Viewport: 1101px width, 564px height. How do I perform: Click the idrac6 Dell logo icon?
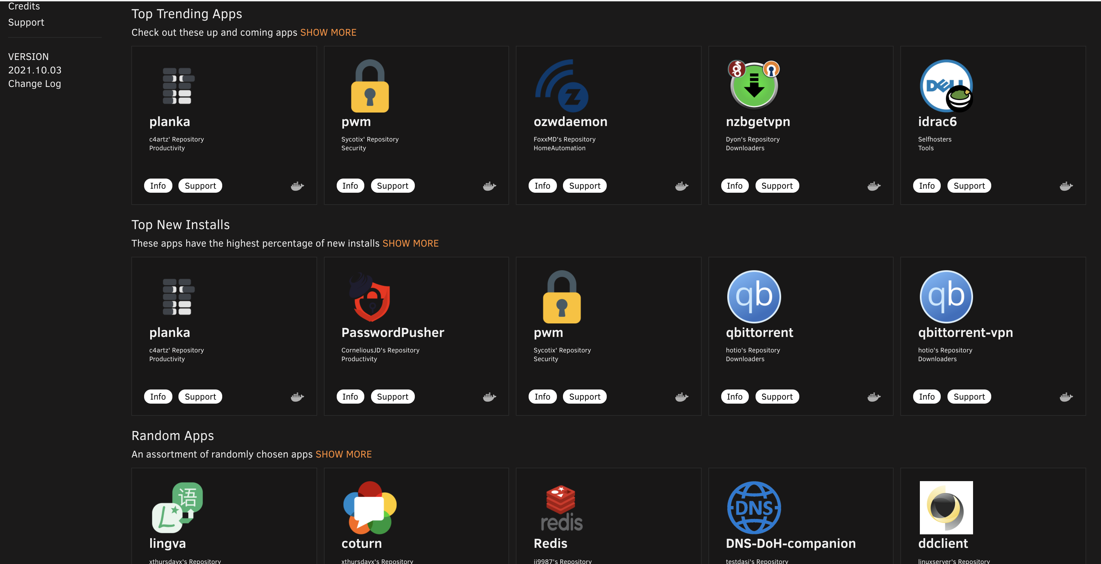pyautogui.click(x=946, y=86)
